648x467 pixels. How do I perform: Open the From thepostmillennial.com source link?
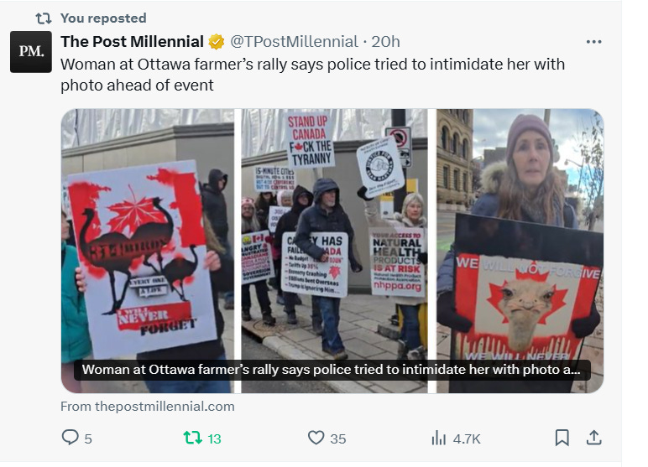tap(148, 407)
